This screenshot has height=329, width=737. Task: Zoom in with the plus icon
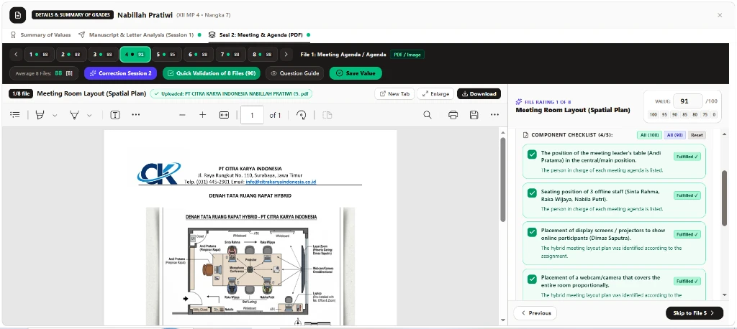point(202,115)
